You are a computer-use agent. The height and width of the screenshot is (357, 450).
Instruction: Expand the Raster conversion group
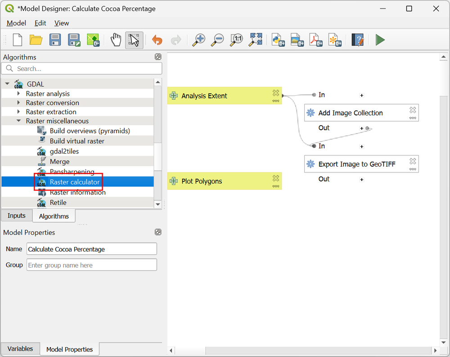pos(18,102)
